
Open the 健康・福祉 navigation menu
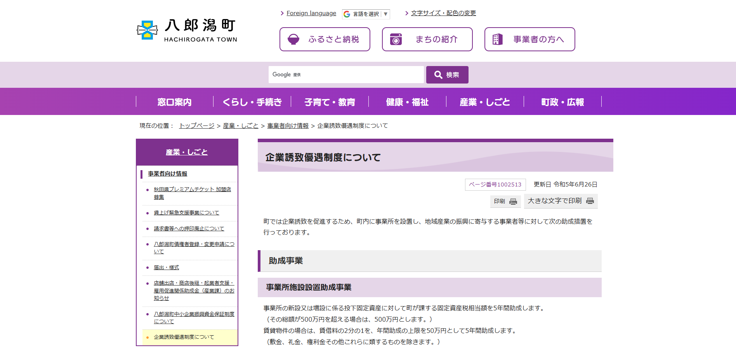point(408,102)
